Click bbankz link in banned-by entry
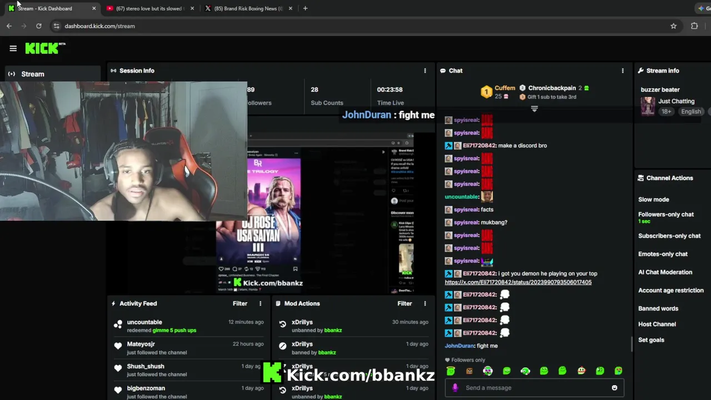Screen dimensions: 711x400 pos(327,352)
